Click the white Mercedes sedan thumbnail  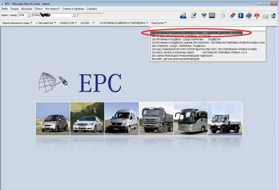tap(87, 119)
